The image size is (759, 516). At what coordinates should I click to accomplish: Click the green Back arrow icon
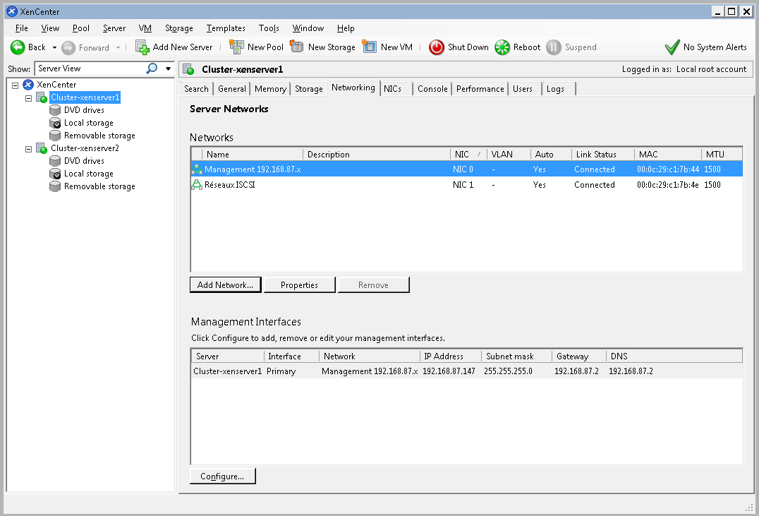tap(18, 47)
